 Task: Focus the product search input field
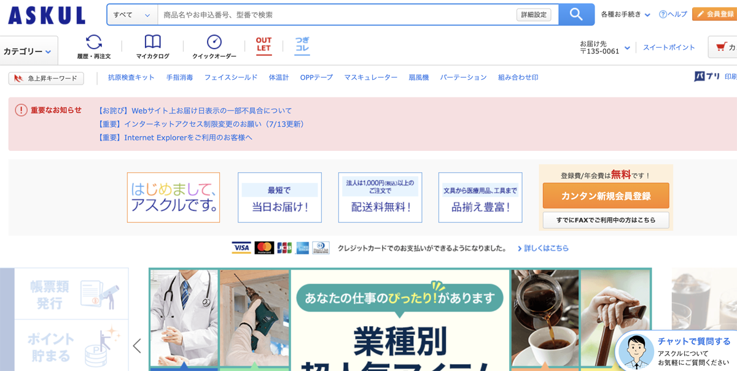click(x=335, y=15)
